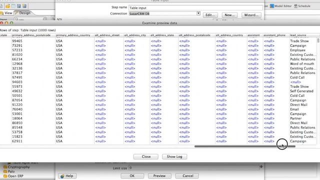Screen dimensions: 320x180
Task: Click the save toolbar icon
Action: click(x=19, y=6)
